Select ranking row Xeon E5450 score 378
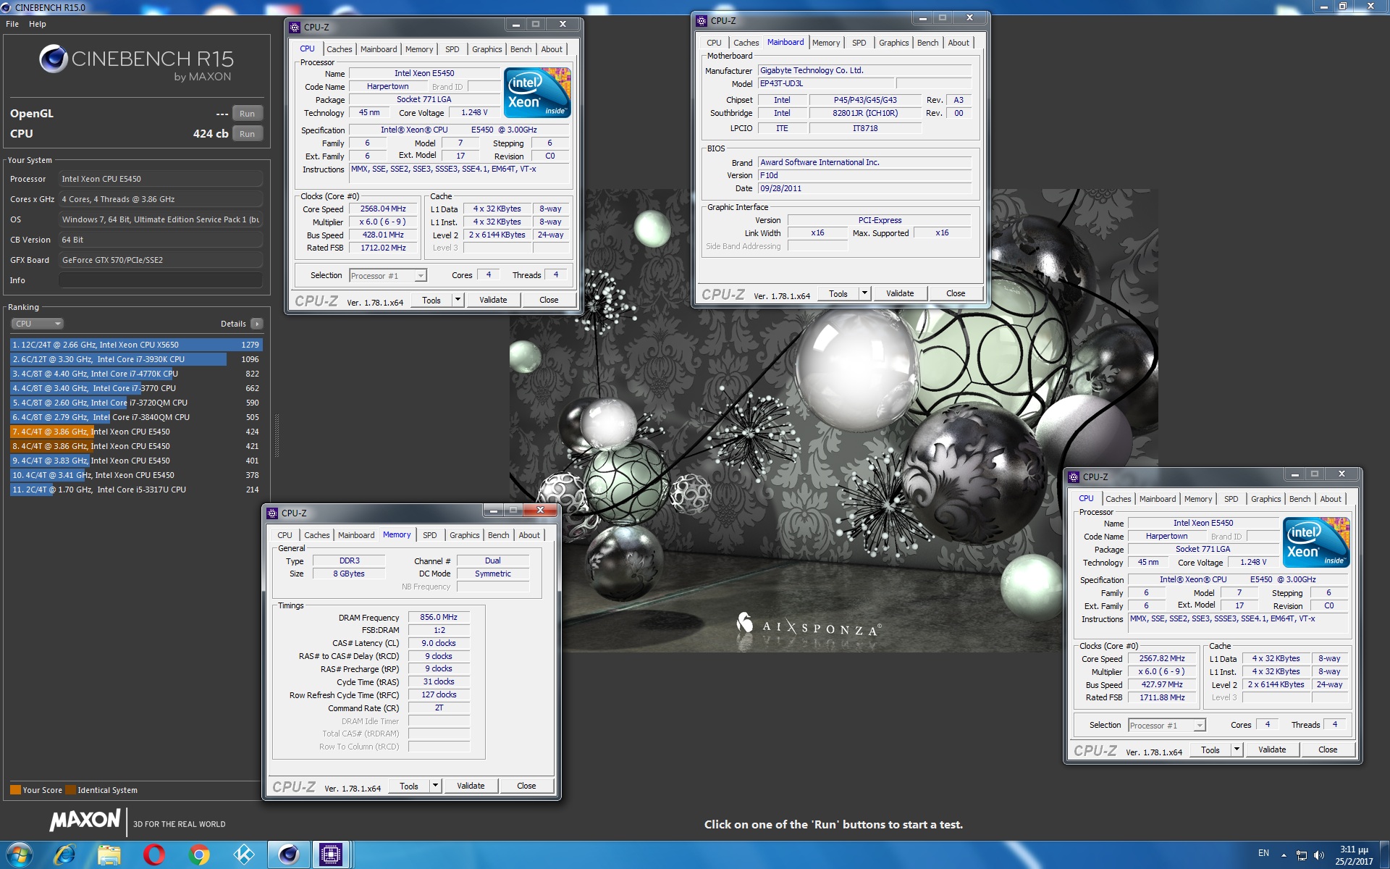1390x869 pixels. 136,475
